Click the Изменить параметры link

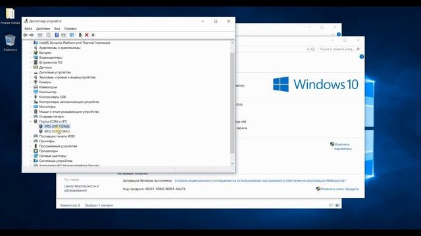(x=343, y=146)
